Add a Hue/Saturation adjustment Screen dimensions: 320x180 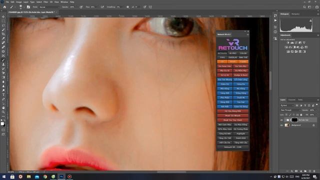click(x=286, y=47)
